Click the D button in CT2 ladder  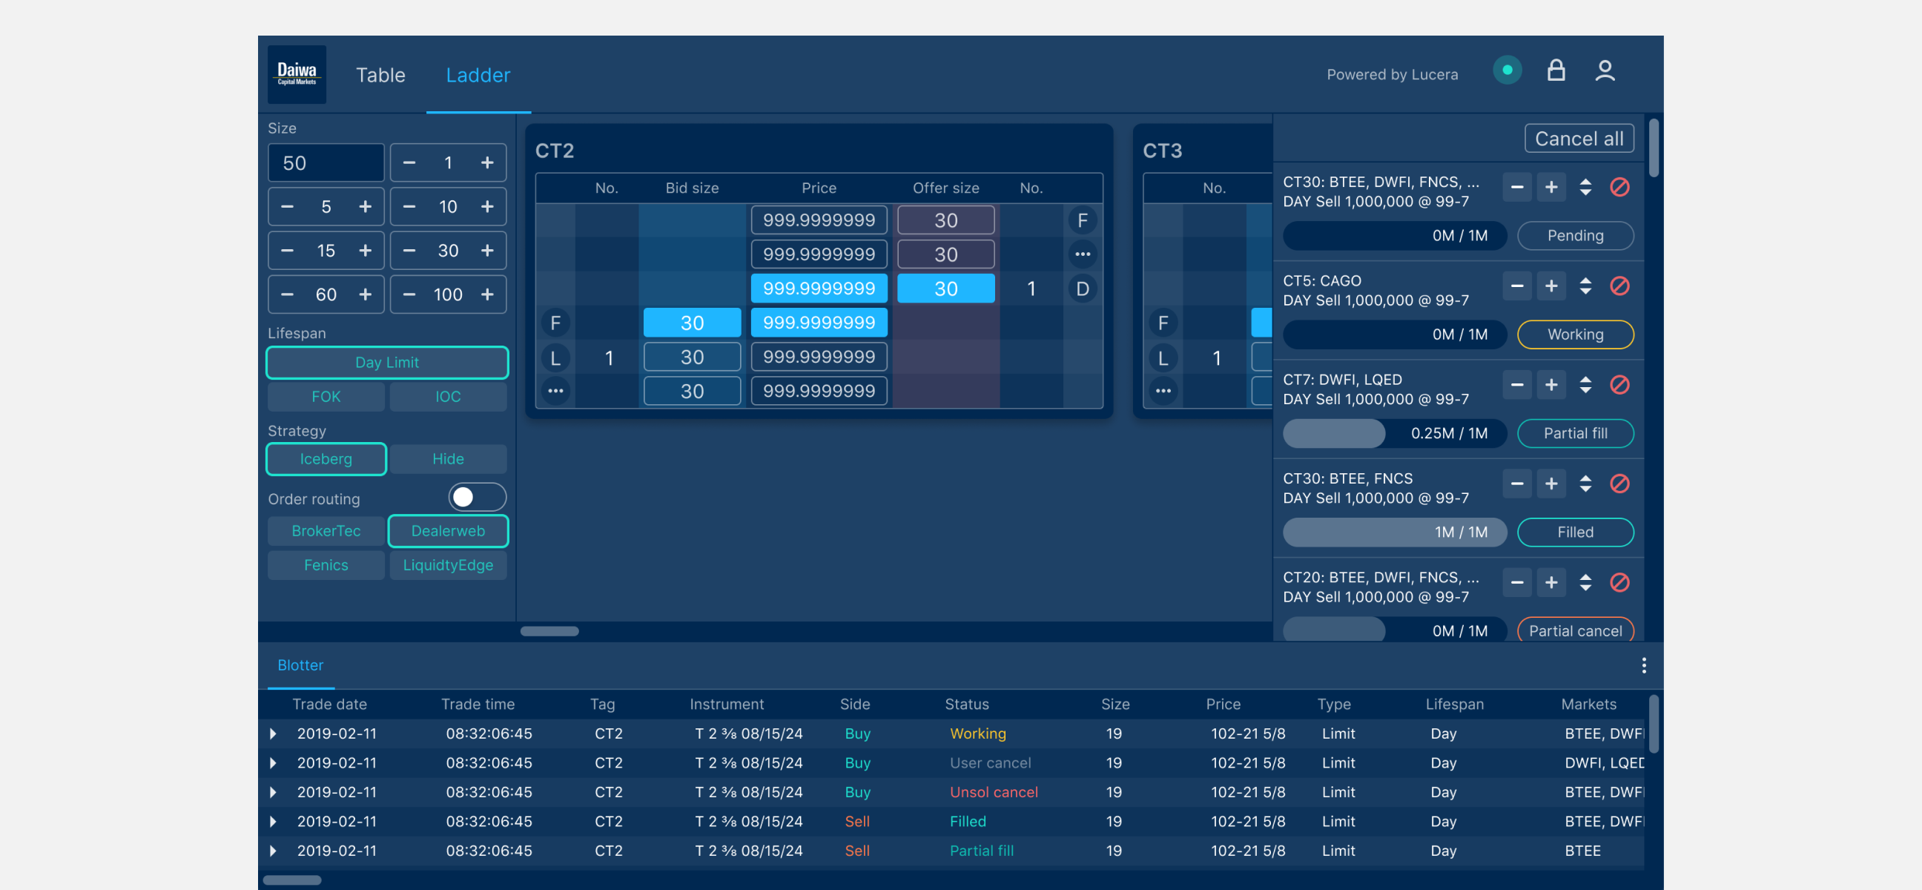coord(1082,289)
